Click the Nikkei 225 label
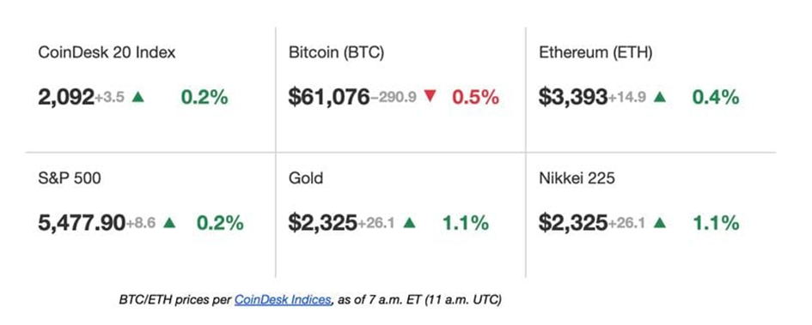 [577, 178]
